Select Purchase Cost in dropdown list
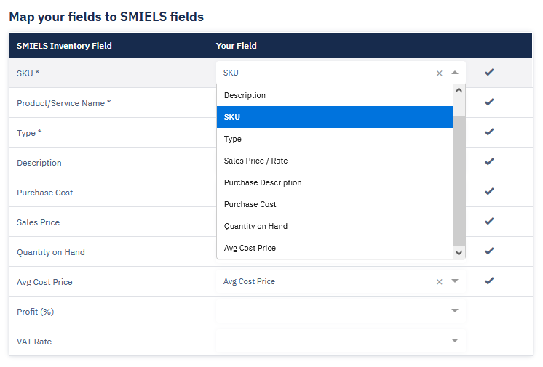This screenshot has height=367, width=543. (x=335, y=204)
